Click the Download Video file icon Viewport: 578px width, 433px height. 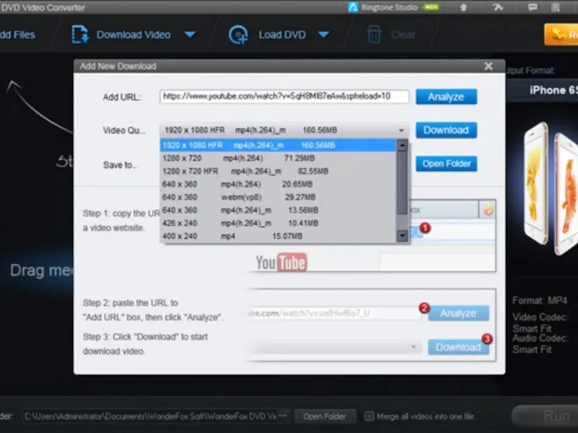[x=80, y=34]
